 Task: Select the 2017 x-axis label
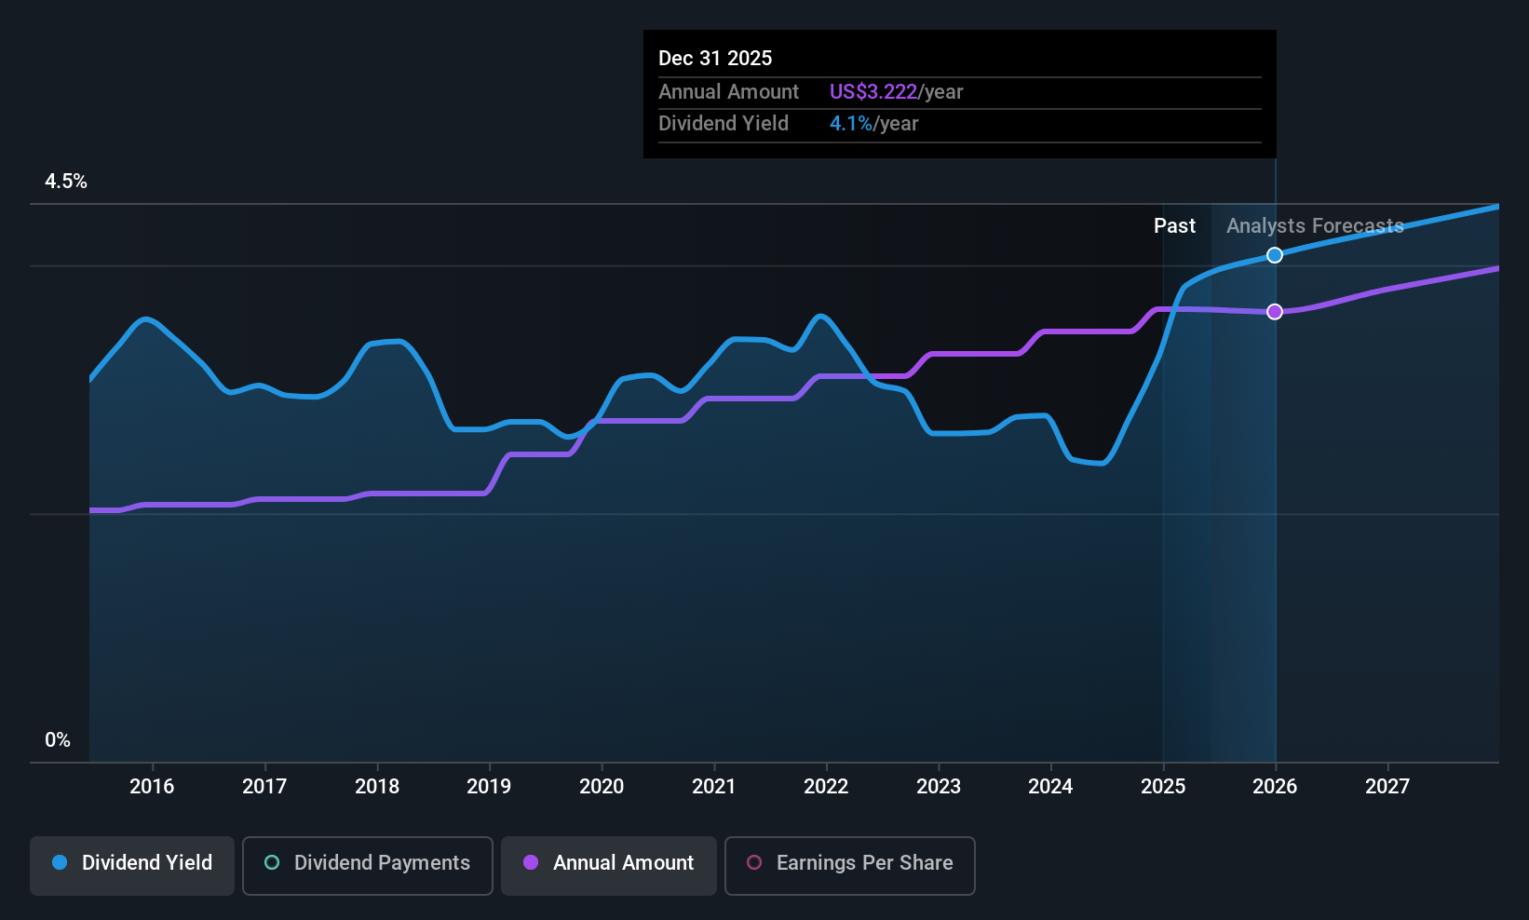[264, 787]
